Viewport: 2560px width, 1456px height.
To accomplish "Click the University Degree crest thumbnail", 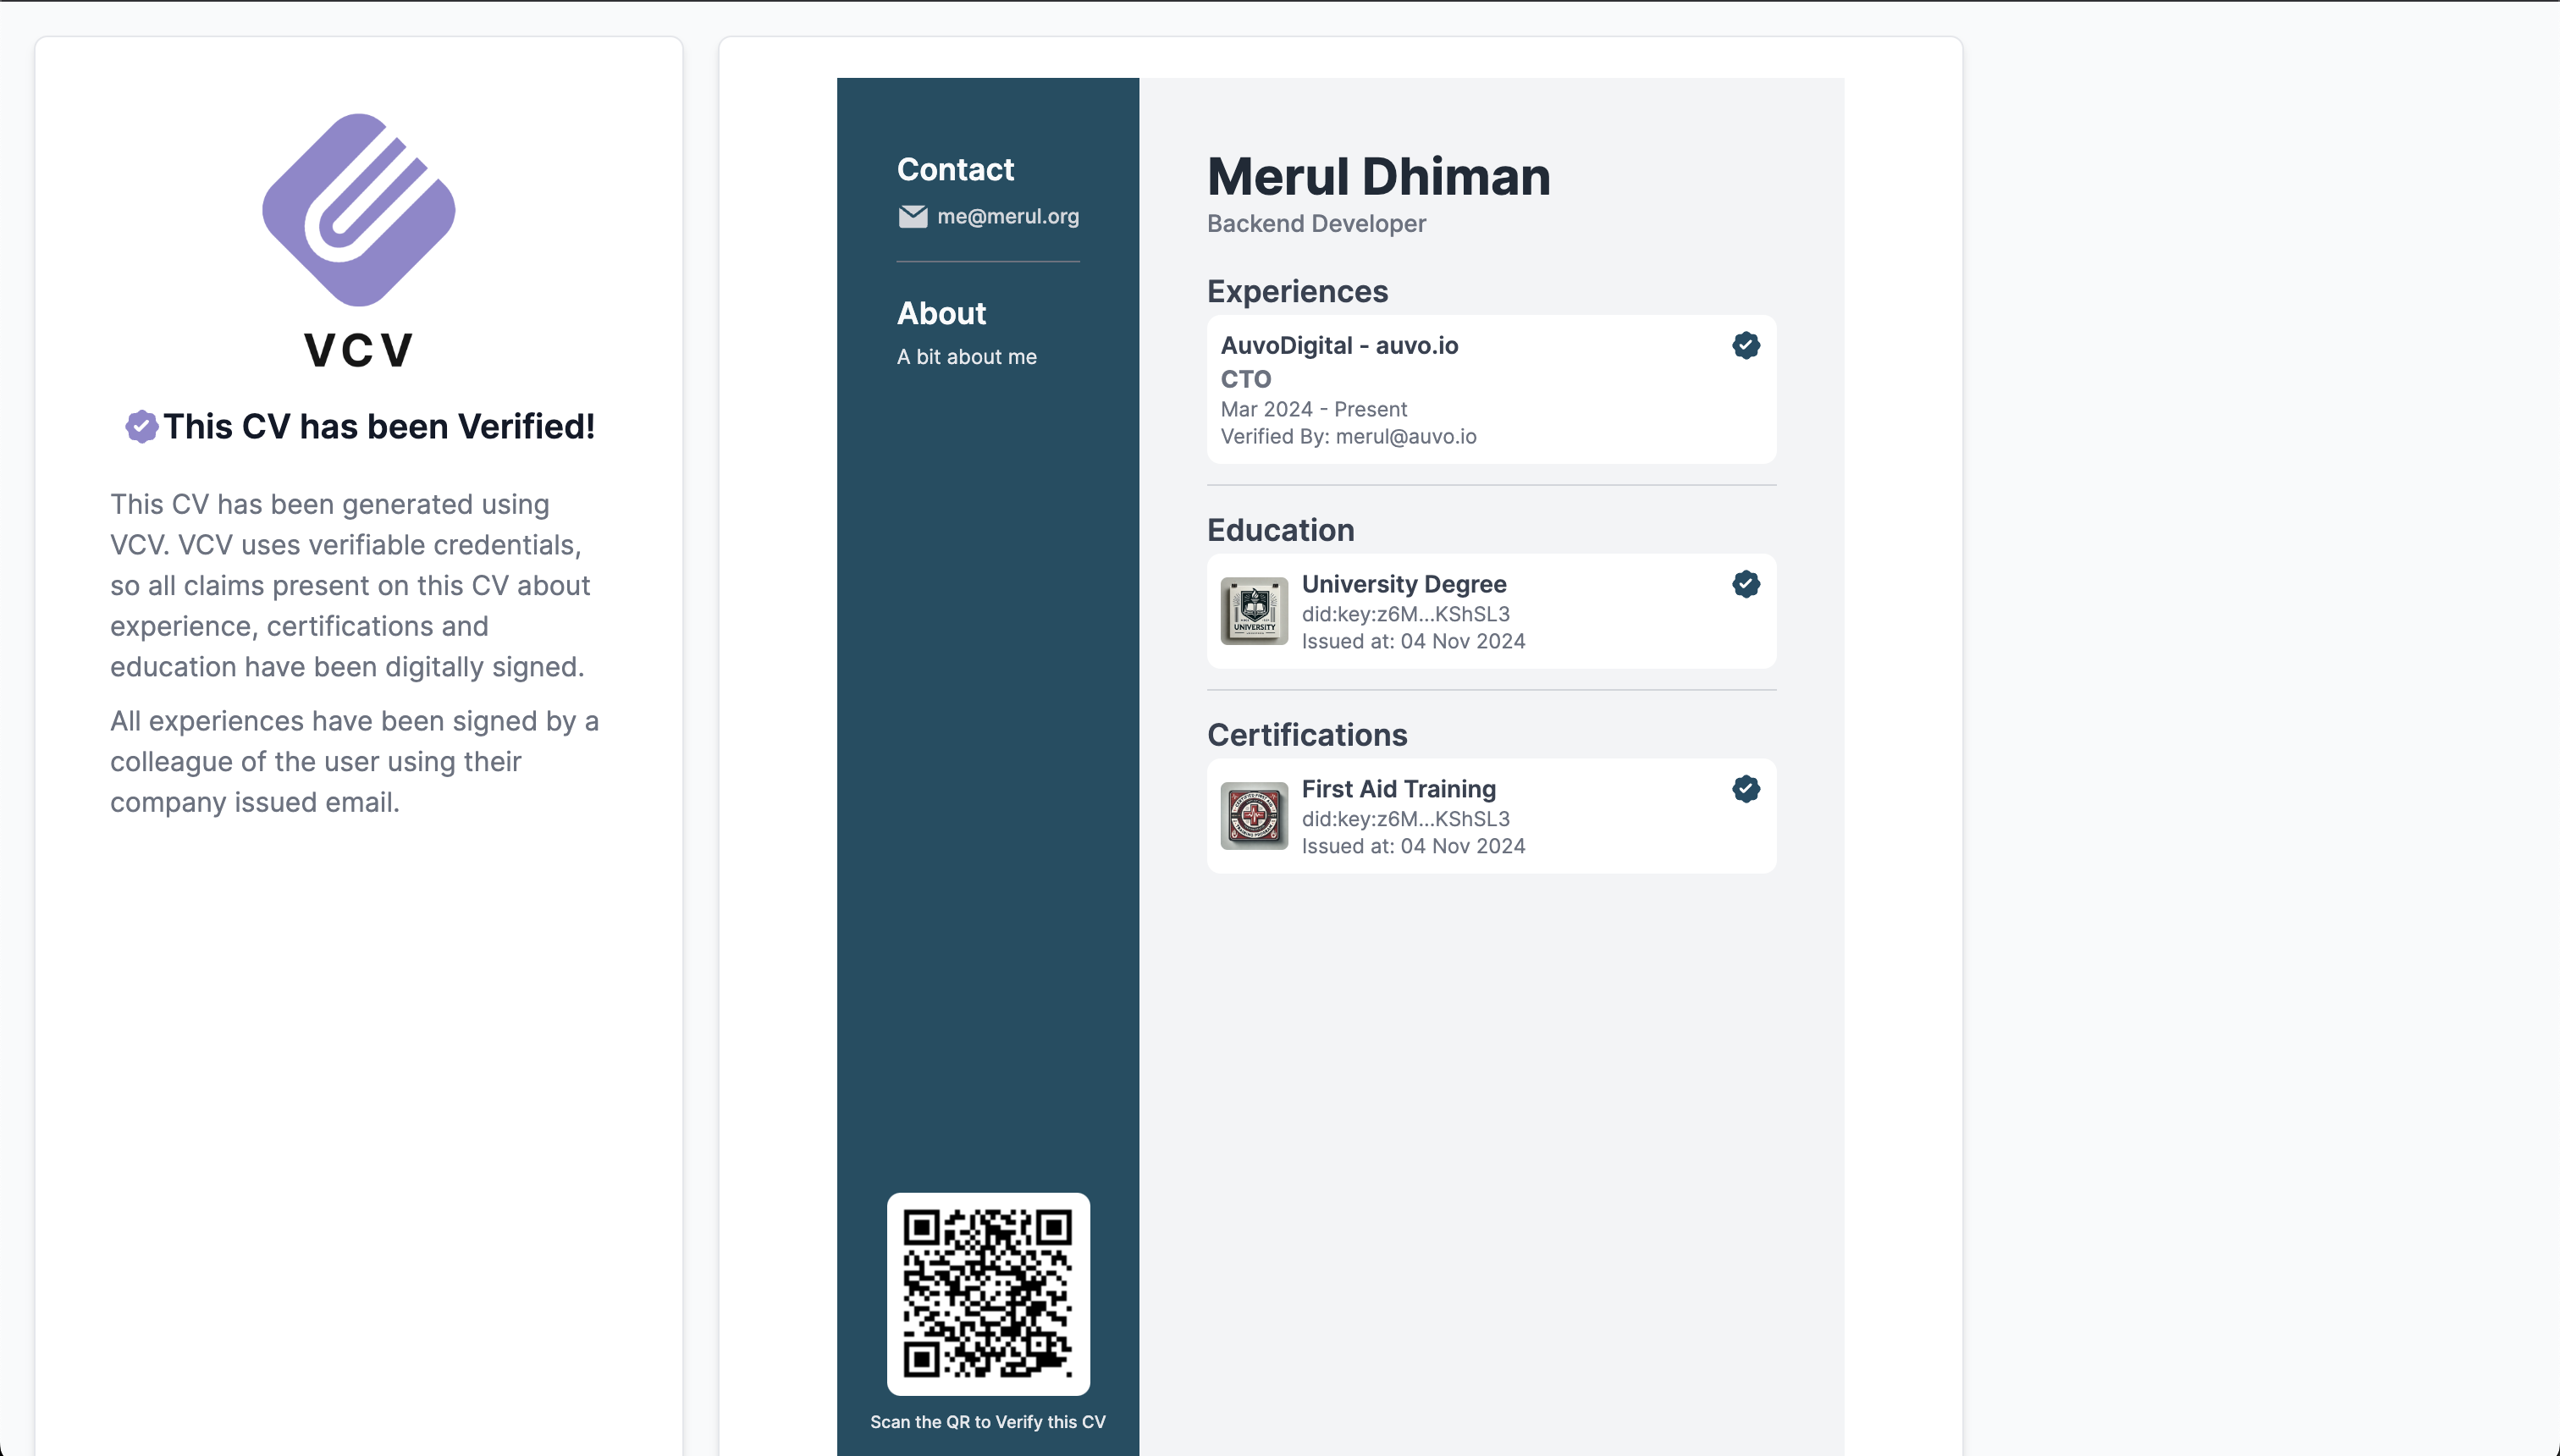I will tap(1254, 611).
